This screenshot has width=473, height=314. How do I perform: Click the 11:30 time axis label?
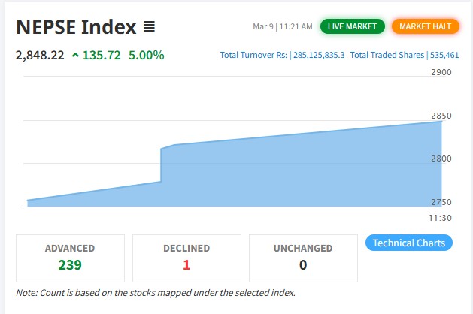[x=441, y=218]
